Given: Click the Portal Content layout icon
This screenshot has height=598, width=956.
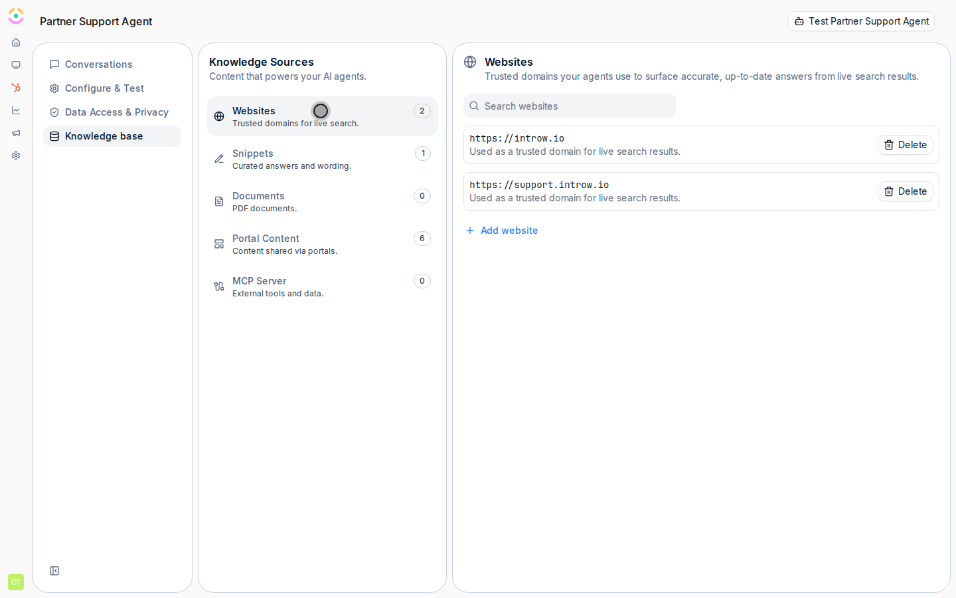Looking at the screenshot, I should pyautogui.click(x=219, y=244).
